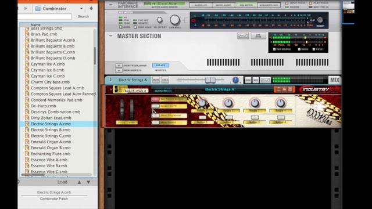372x209 pixels.
Task: Collapse the Electric Strings A mix channel
Action: [110, 80]
